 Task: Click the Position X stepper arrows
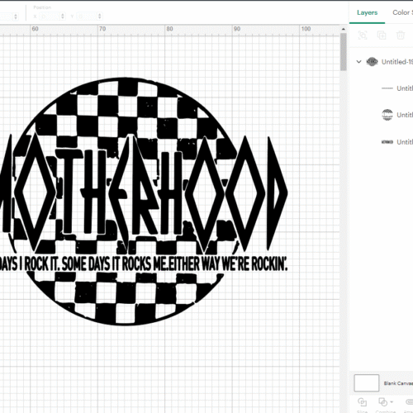point(63,17)
